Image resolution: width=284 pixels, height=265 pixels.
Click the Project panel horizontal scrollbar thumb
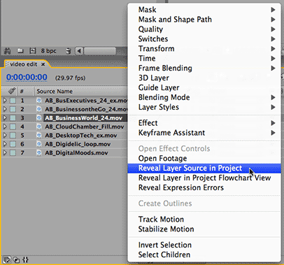coord(100,51)
